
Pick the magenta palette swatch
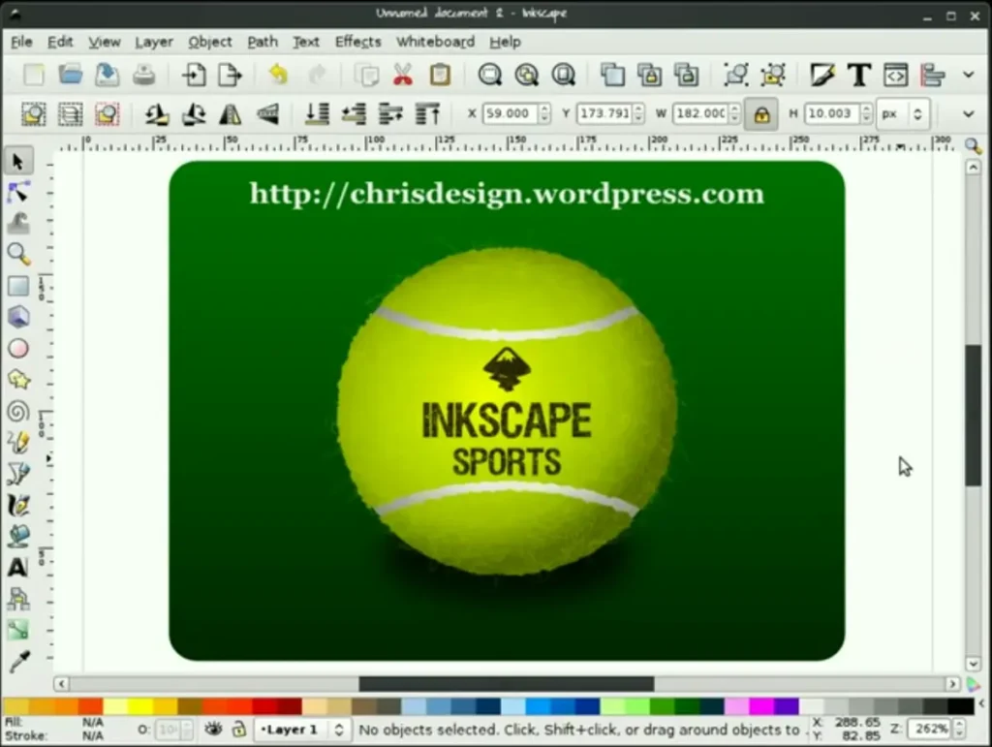(761, 705)
